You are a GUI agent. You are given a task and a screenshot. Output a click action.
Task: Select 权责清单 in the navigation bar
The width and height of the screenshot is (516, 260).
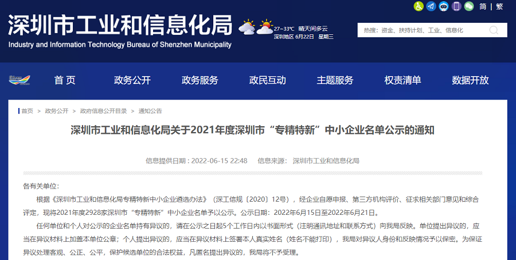[x=402, y=81]
